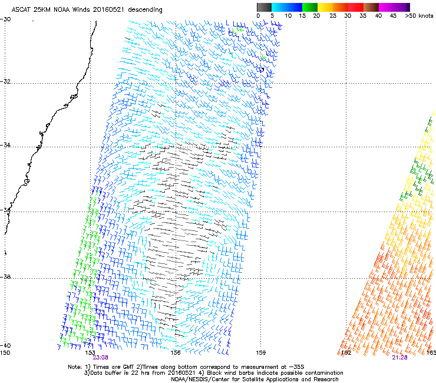Image resolution: width=436 pixels, height=383 pixels.
Task: Click the 156 longitude axis label
Action: [x=176, y=353]
